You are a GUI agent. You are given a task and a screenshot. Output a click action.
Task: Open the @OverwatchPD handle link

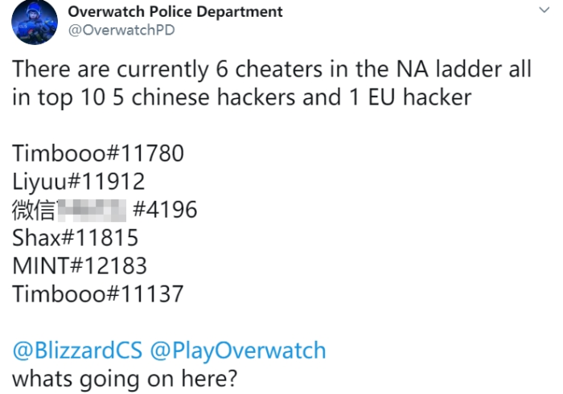(121, 31)
